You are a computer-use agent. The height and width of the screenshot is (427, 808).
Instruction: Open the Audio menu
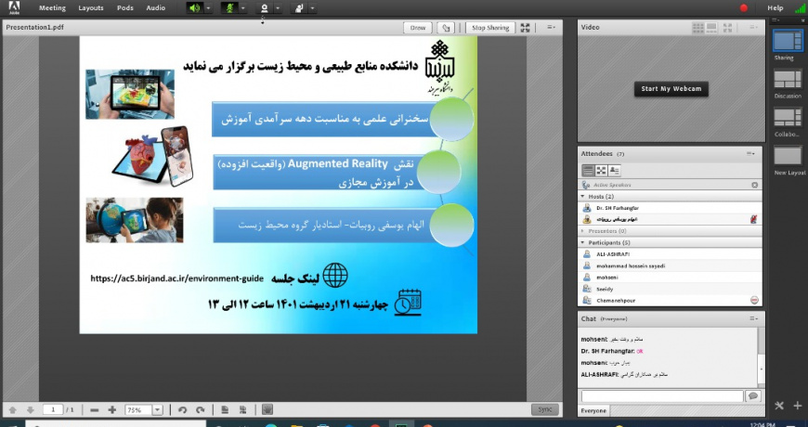pyautogui.click(x=156, y=7)
